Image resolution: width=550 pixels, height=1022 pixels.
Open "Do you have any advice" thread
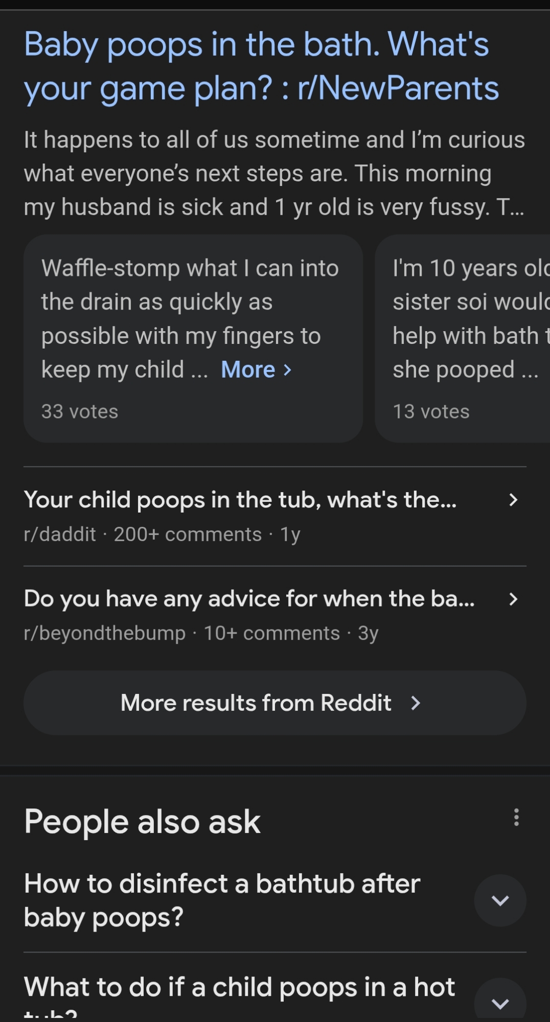pyautogui.click(x=249, y=599)
